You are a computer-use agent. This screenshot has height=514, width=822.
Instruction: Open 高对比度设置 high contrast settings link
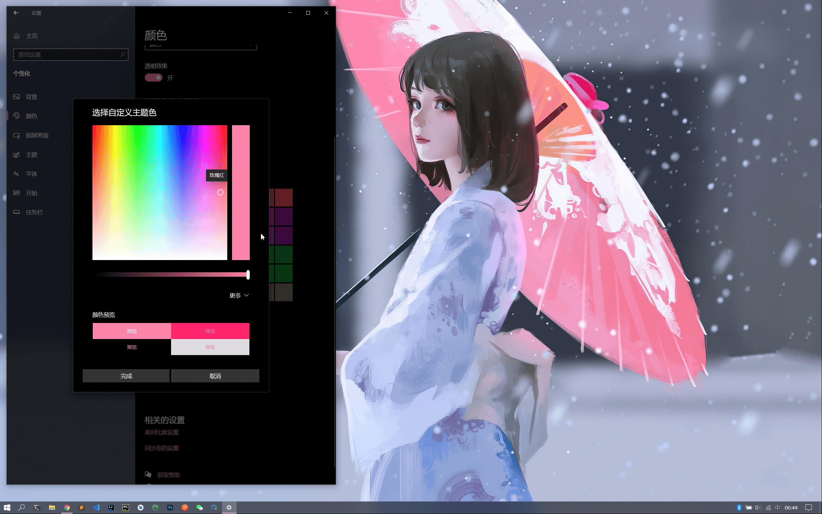[x=162, y=432]
